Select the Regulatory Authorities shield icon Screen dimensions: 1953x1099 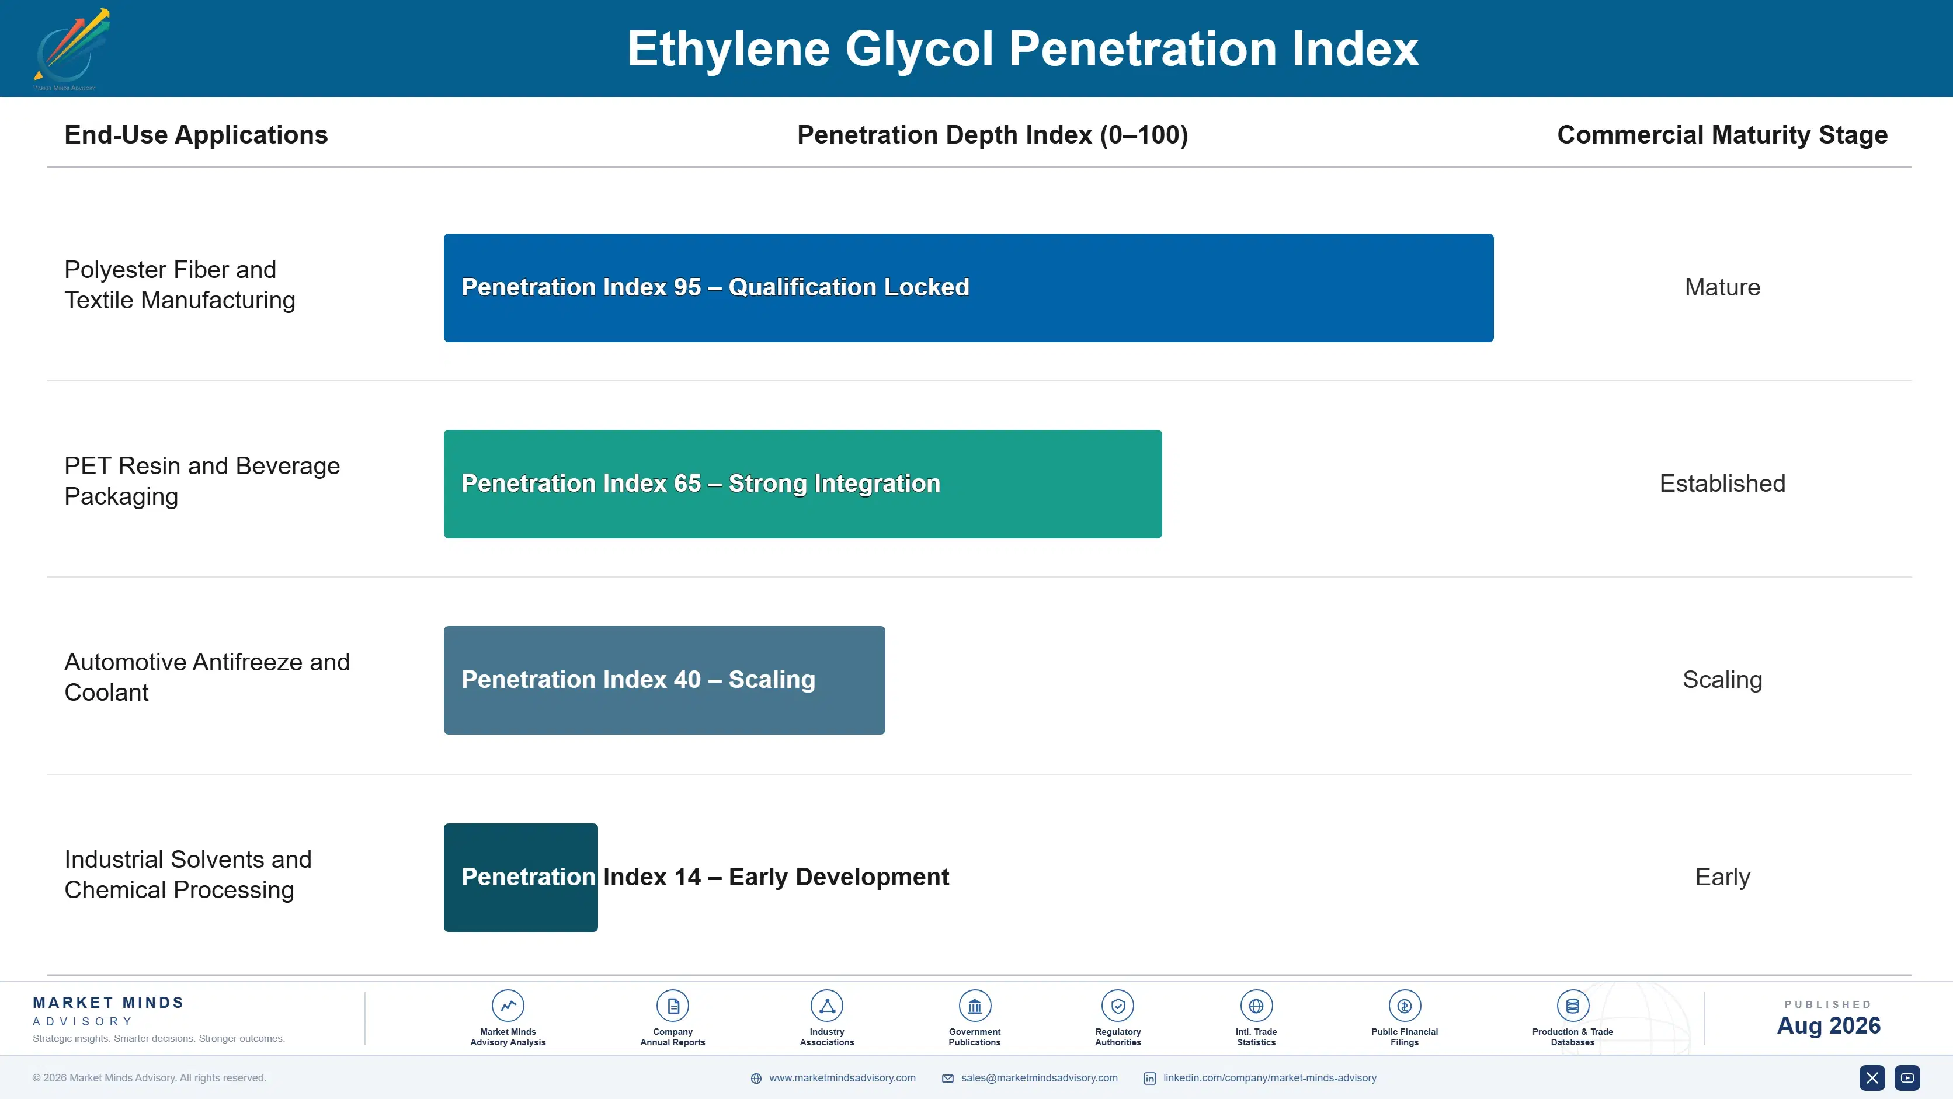[x=1117, y=1006]
